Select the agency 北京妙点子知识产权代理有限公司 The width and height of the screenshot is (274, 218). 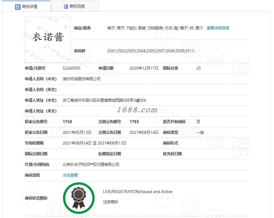[91, 164]
